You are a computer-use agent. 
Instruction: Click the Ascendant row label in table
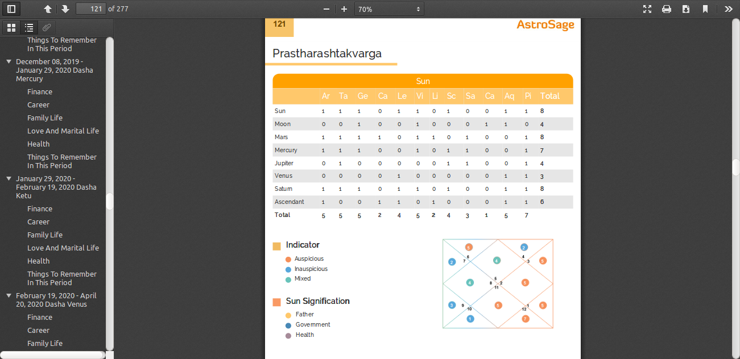tap(289, 202)
